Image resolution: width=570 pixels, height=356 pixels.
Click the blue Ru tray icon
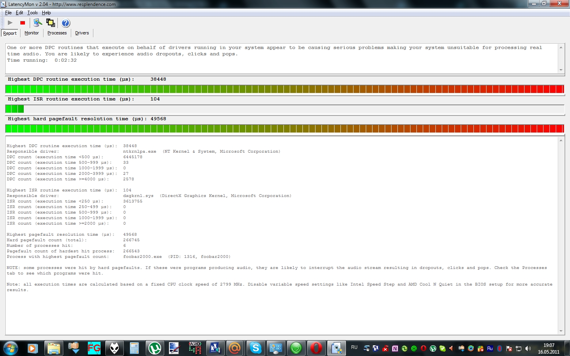490,348
